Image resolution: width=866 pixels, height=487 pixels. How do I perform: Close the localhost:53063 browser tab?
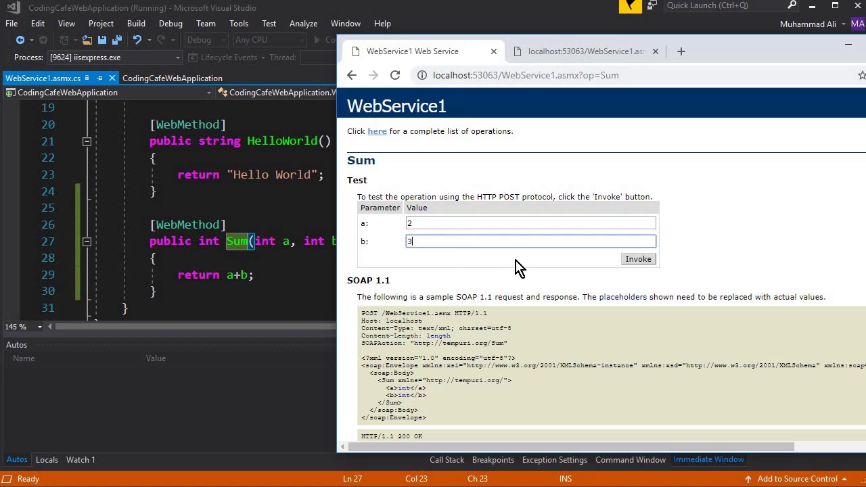point(655,51)
